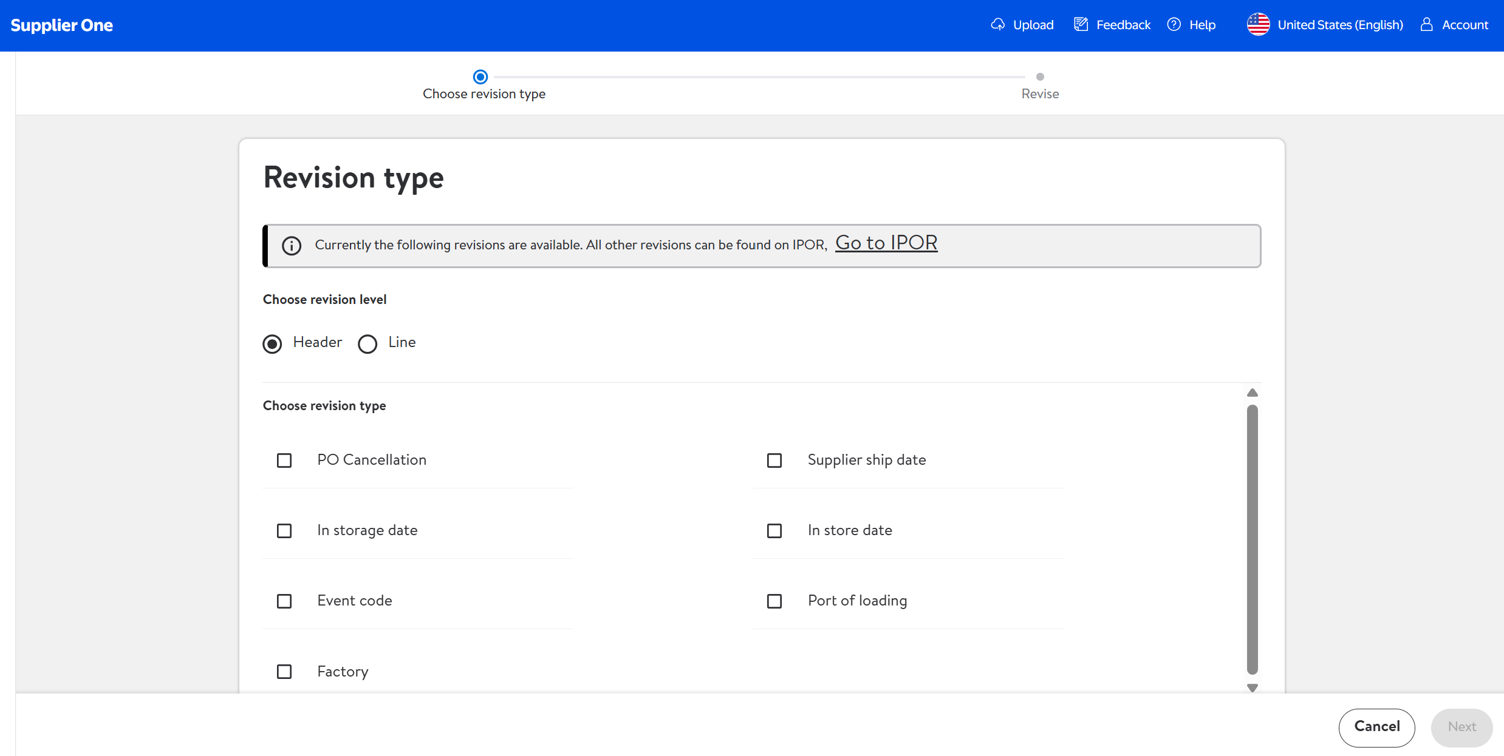The width and height of the screenshot is (1504, 756).
Task: Click the Upload cloud icon
Action: pos(997,25)
